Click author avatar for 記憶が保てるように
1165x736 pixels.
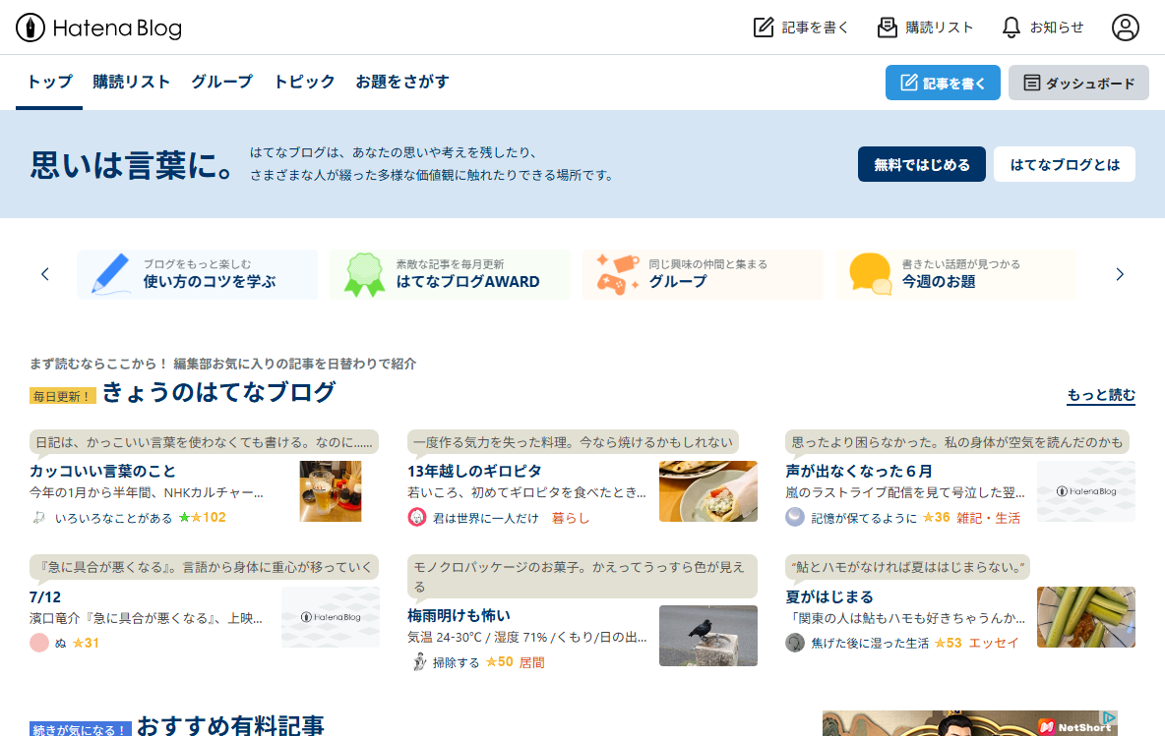pyautogui.click(x=795, y=517)
